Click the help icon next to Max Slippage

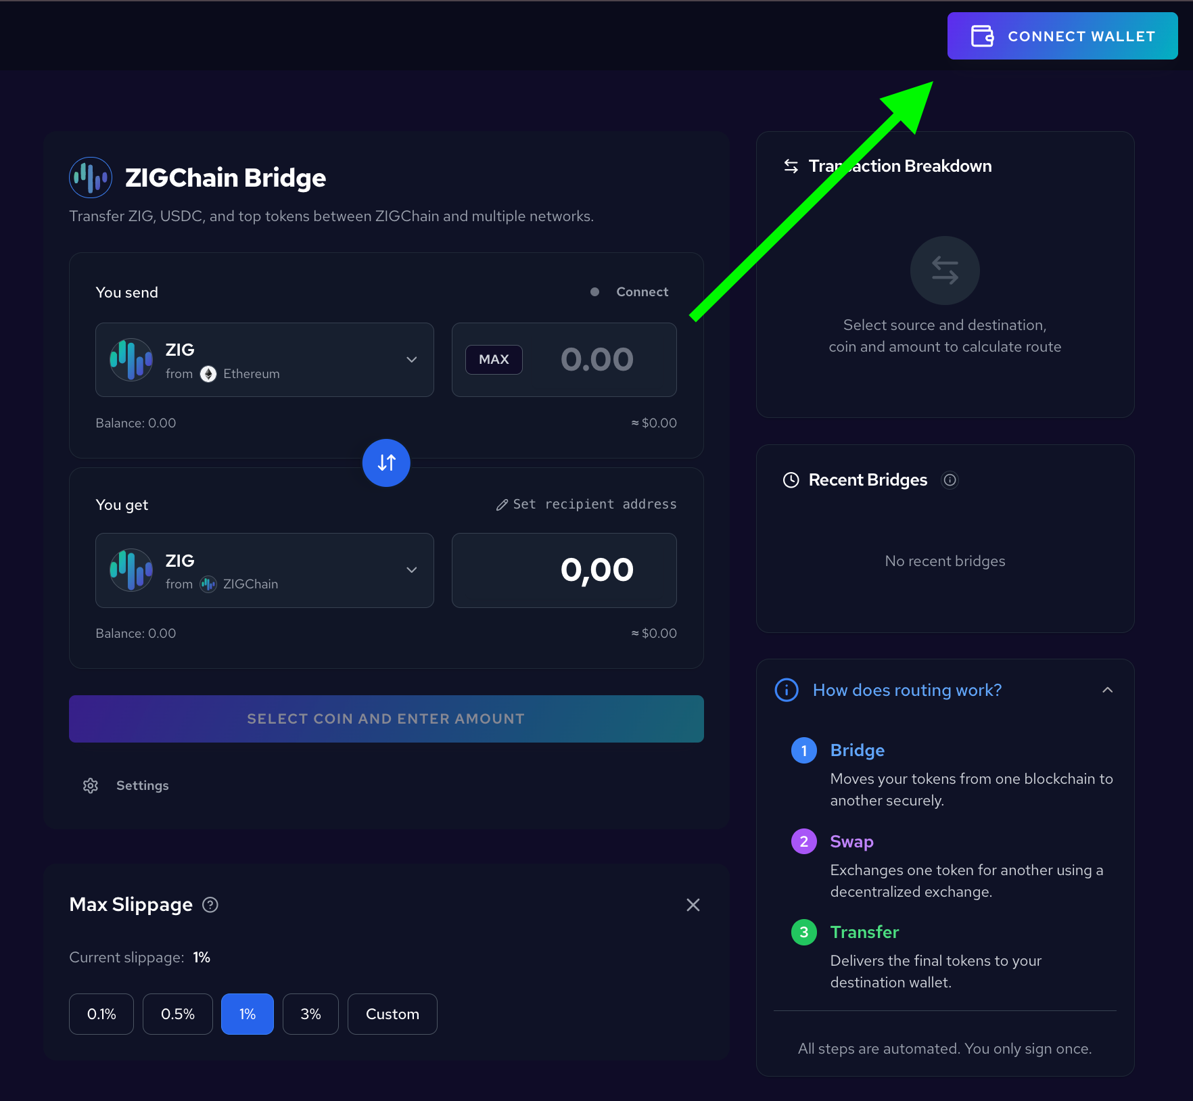(210, 905)
